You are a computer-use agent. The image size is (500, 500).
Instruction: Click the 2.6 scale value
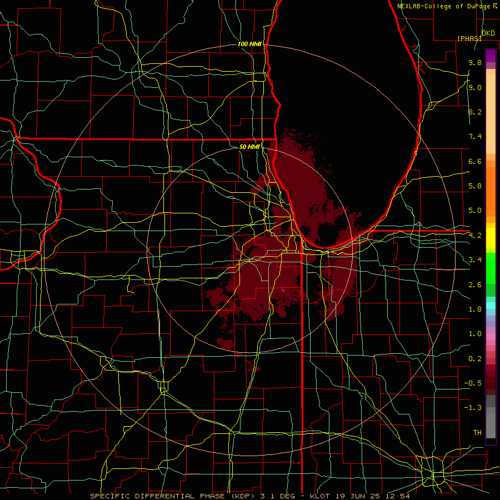475,285
